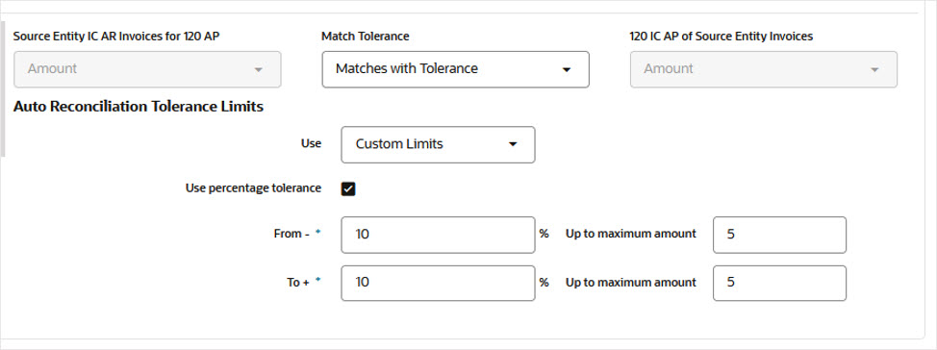937x350 pixels.
Task: Open the 120 IC AP Amount dropdown
Action: 763,69
